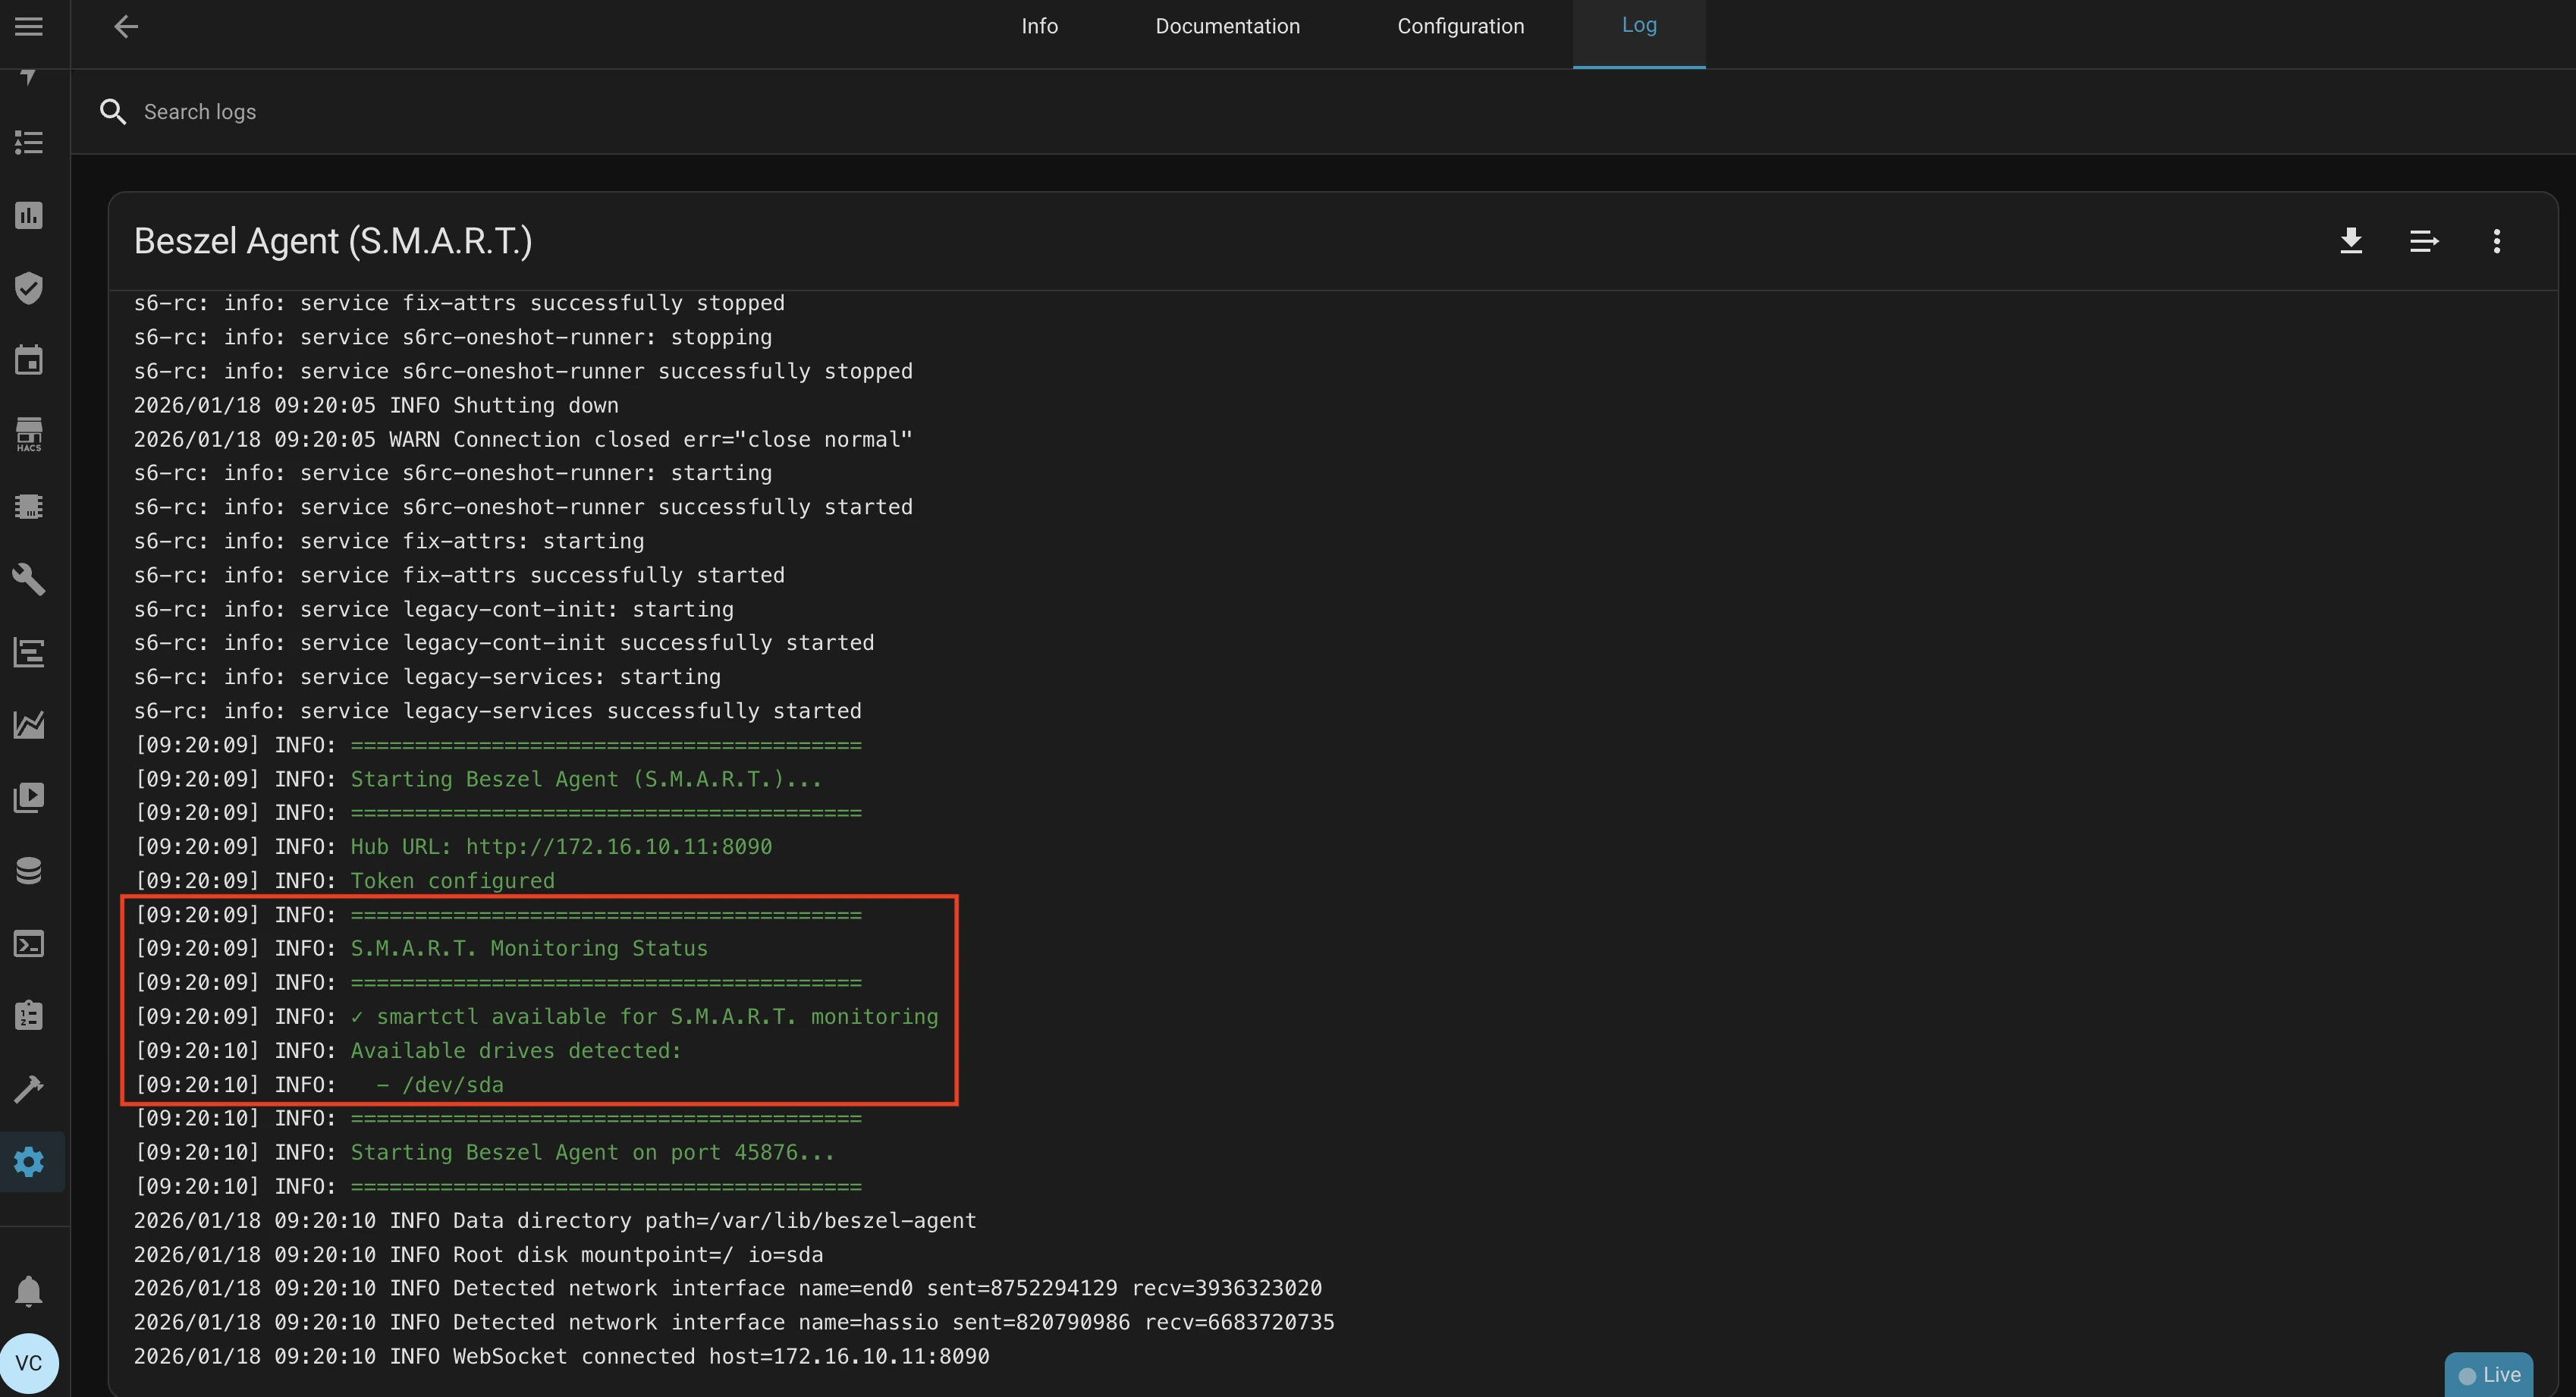Click the 'Available drives detected:' log line
This screenshot has width=2576, height=1397.
coord(407,1050)
